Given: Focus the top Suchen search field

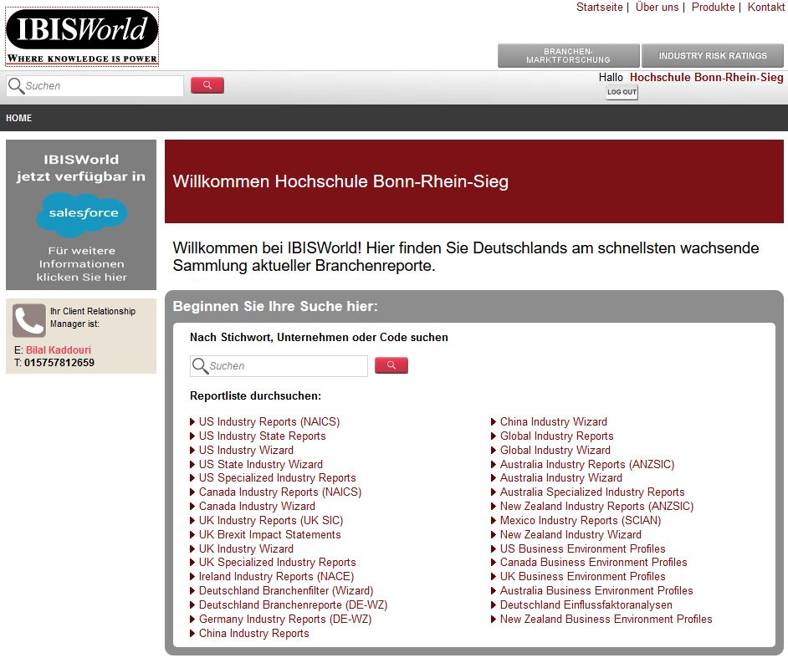Looking at the screenshot, I should [95, 86].
